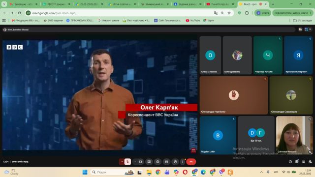Click the red hang-up call button
Viewport: 315px width, 177px height.
(191, 162)
